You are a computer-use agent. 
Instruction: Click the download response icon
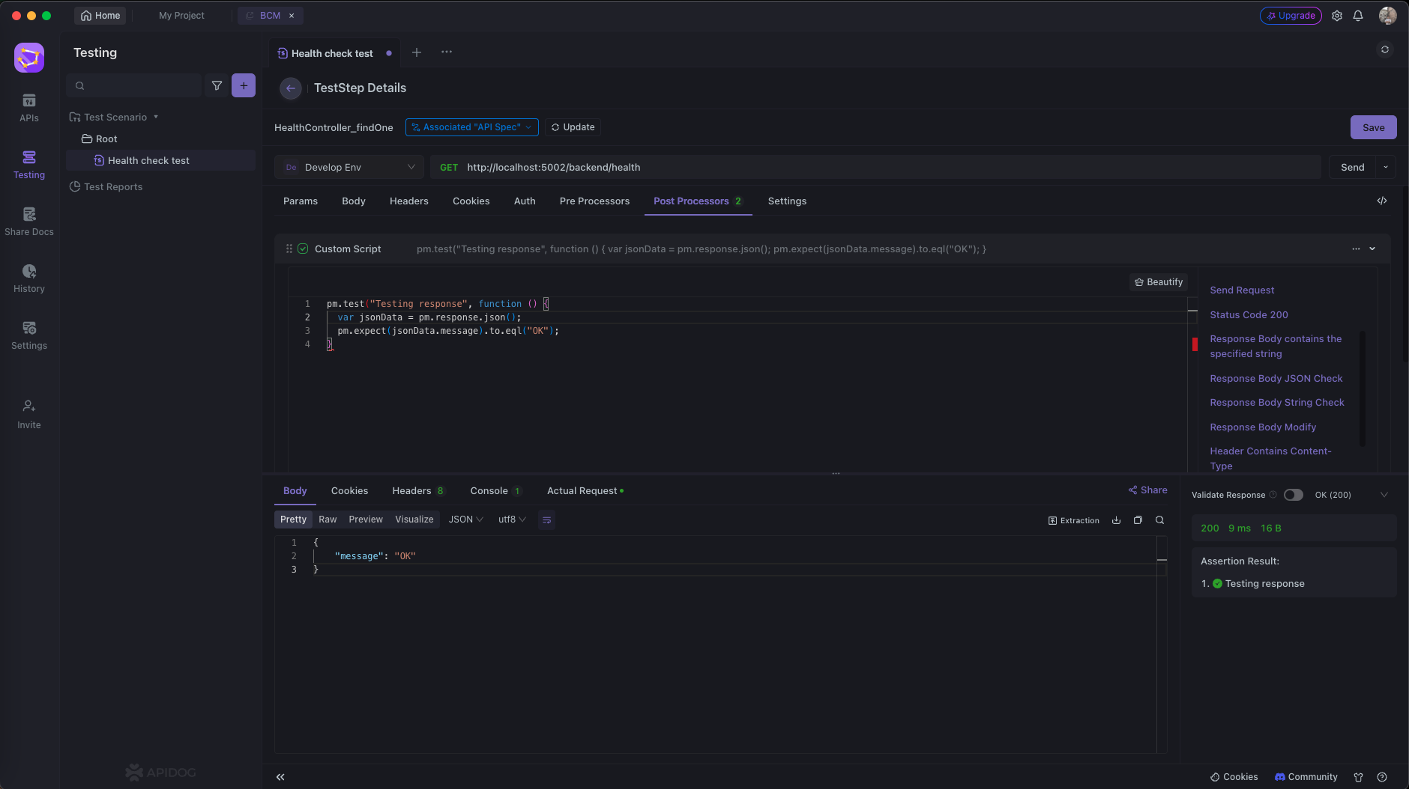coord(1117,520)
